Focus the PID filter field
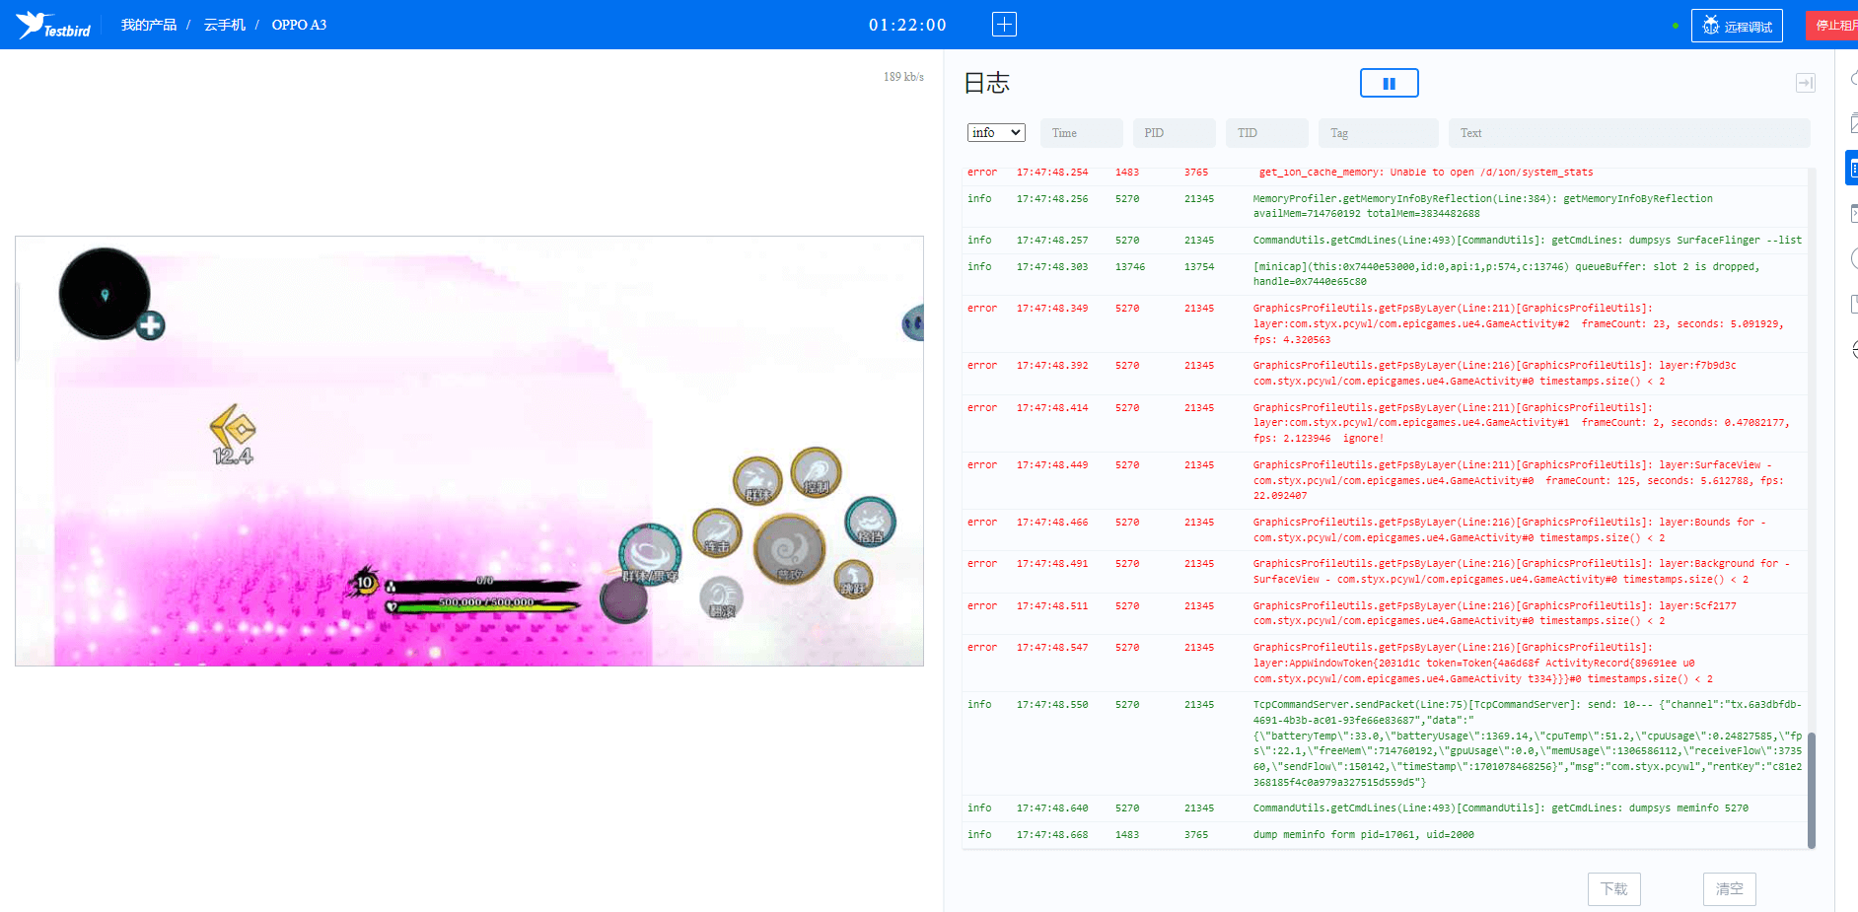1858x912 pixels. pyautogui.click(x=1174, y=133)
